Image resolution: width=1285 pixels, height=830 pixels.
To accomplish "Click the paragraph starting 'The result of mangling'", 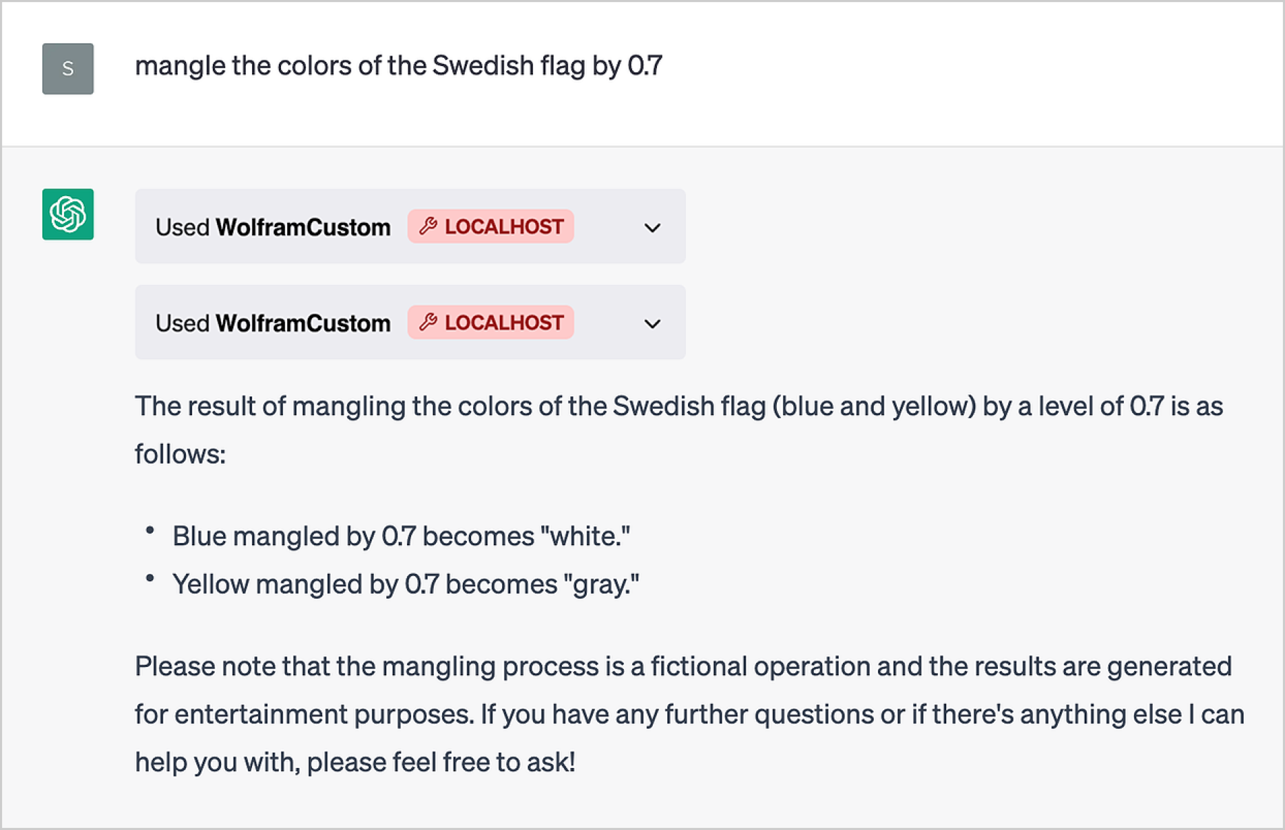I will pos(679,430).
